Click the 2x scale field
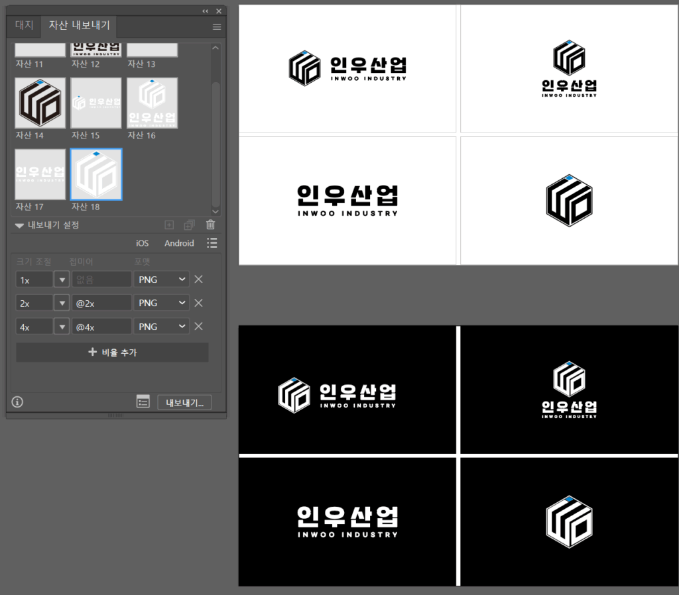 [x=34, y=303]
